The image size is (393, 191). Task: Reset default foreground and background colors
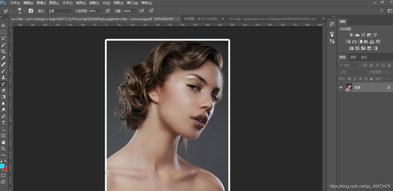[1, 161]
